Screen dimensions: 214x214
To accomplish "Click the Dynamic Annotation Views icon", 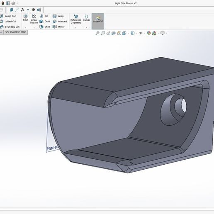I will 119,33.
